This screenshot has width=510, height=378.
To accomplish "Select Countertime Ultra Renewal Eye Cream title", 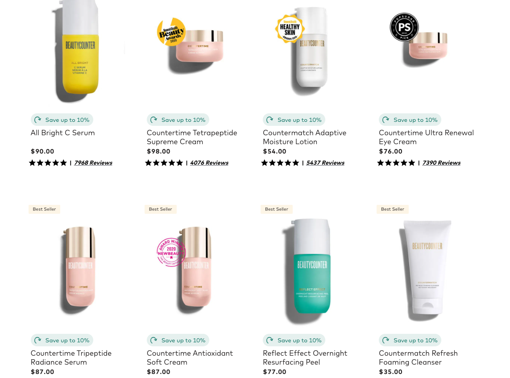I will click(426, 137).
